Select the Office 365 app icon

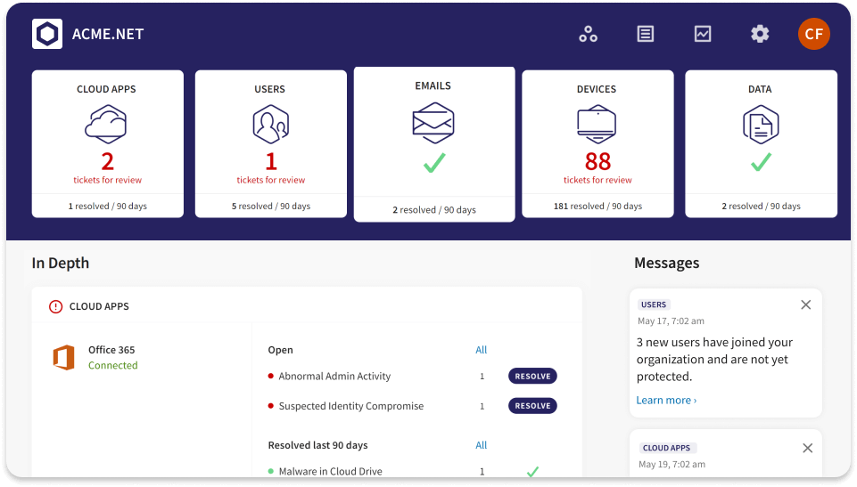pos(63,358)
